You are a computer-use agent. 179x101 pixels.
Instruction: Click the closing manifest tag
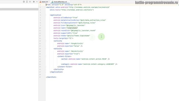(51, 77)
